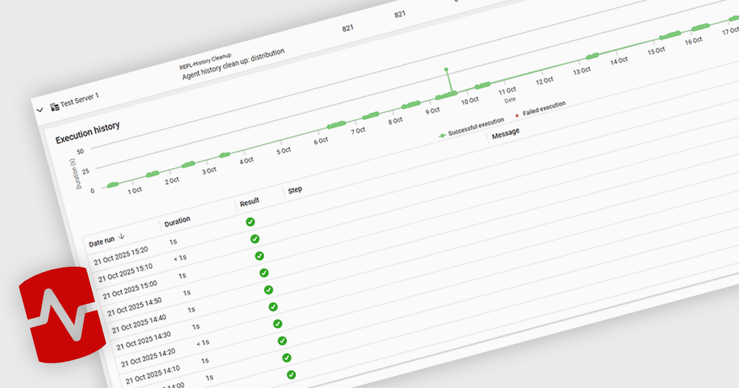Select the 21 Oct 2025 15:10 date cell
This screenshot has width=739, height=388.
(x=125, y=273)
